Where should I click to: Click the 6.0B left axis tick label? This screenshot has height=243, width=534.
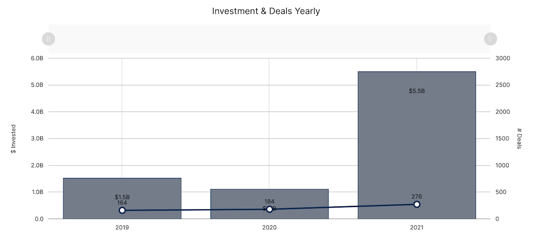(37, 58)
